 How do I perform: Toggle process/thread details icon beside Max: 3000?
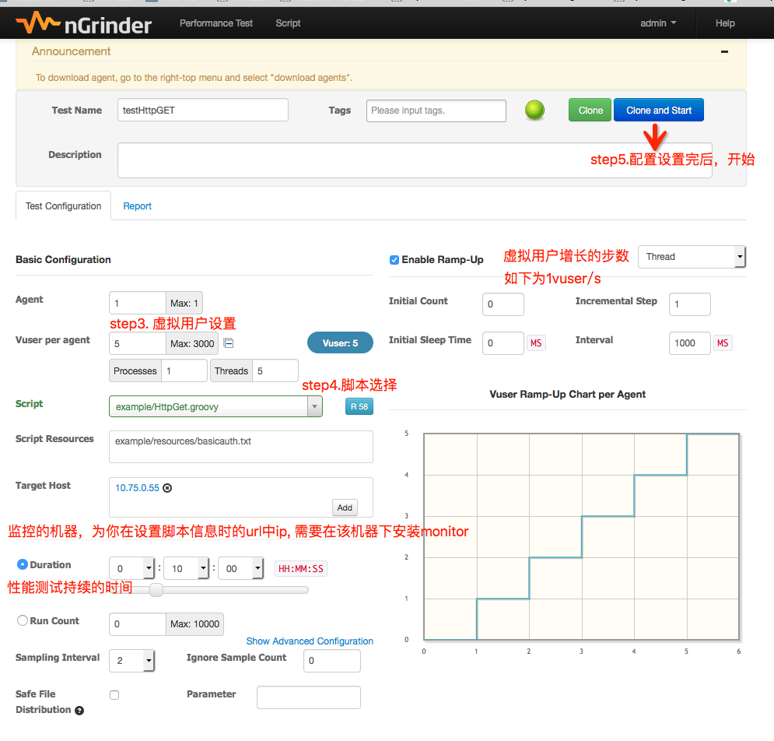[229, 342]
